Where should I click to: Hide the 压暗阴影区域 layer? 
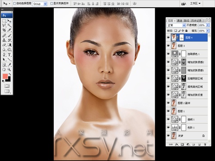click(168, 79)
